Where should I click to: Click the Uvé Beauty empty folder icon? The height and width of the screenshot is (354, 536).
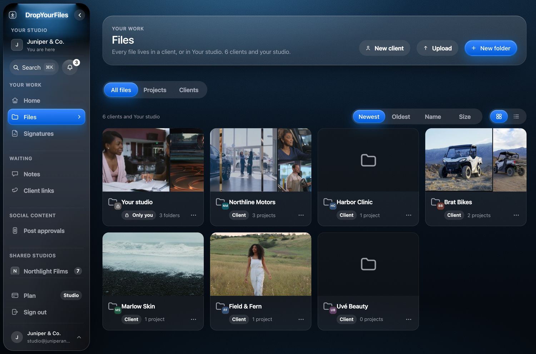(368, 264)
